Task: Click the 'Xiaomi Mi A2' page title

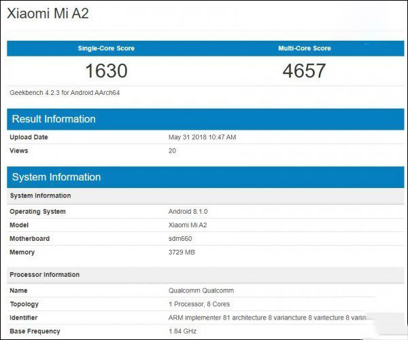Action: [x=48, y=14]
